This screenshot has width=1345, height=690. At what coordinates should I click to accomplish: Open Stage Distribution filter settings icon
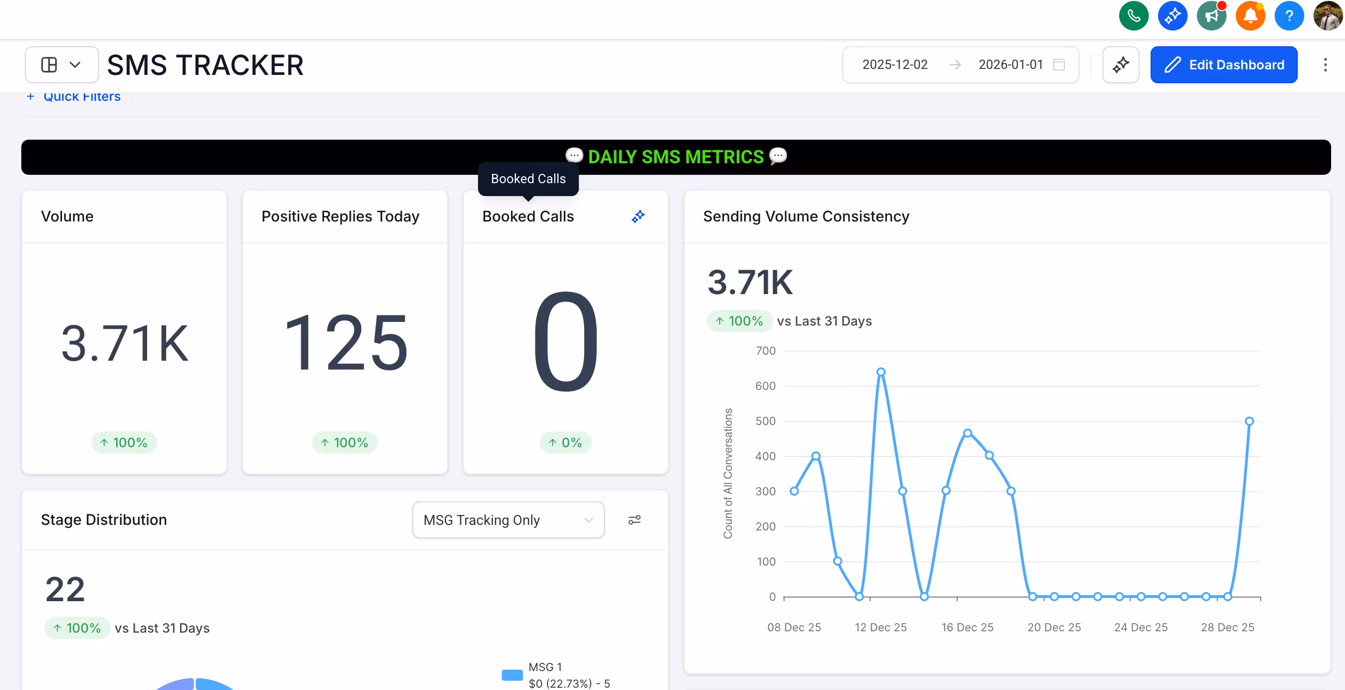click(x=634, y=520)
